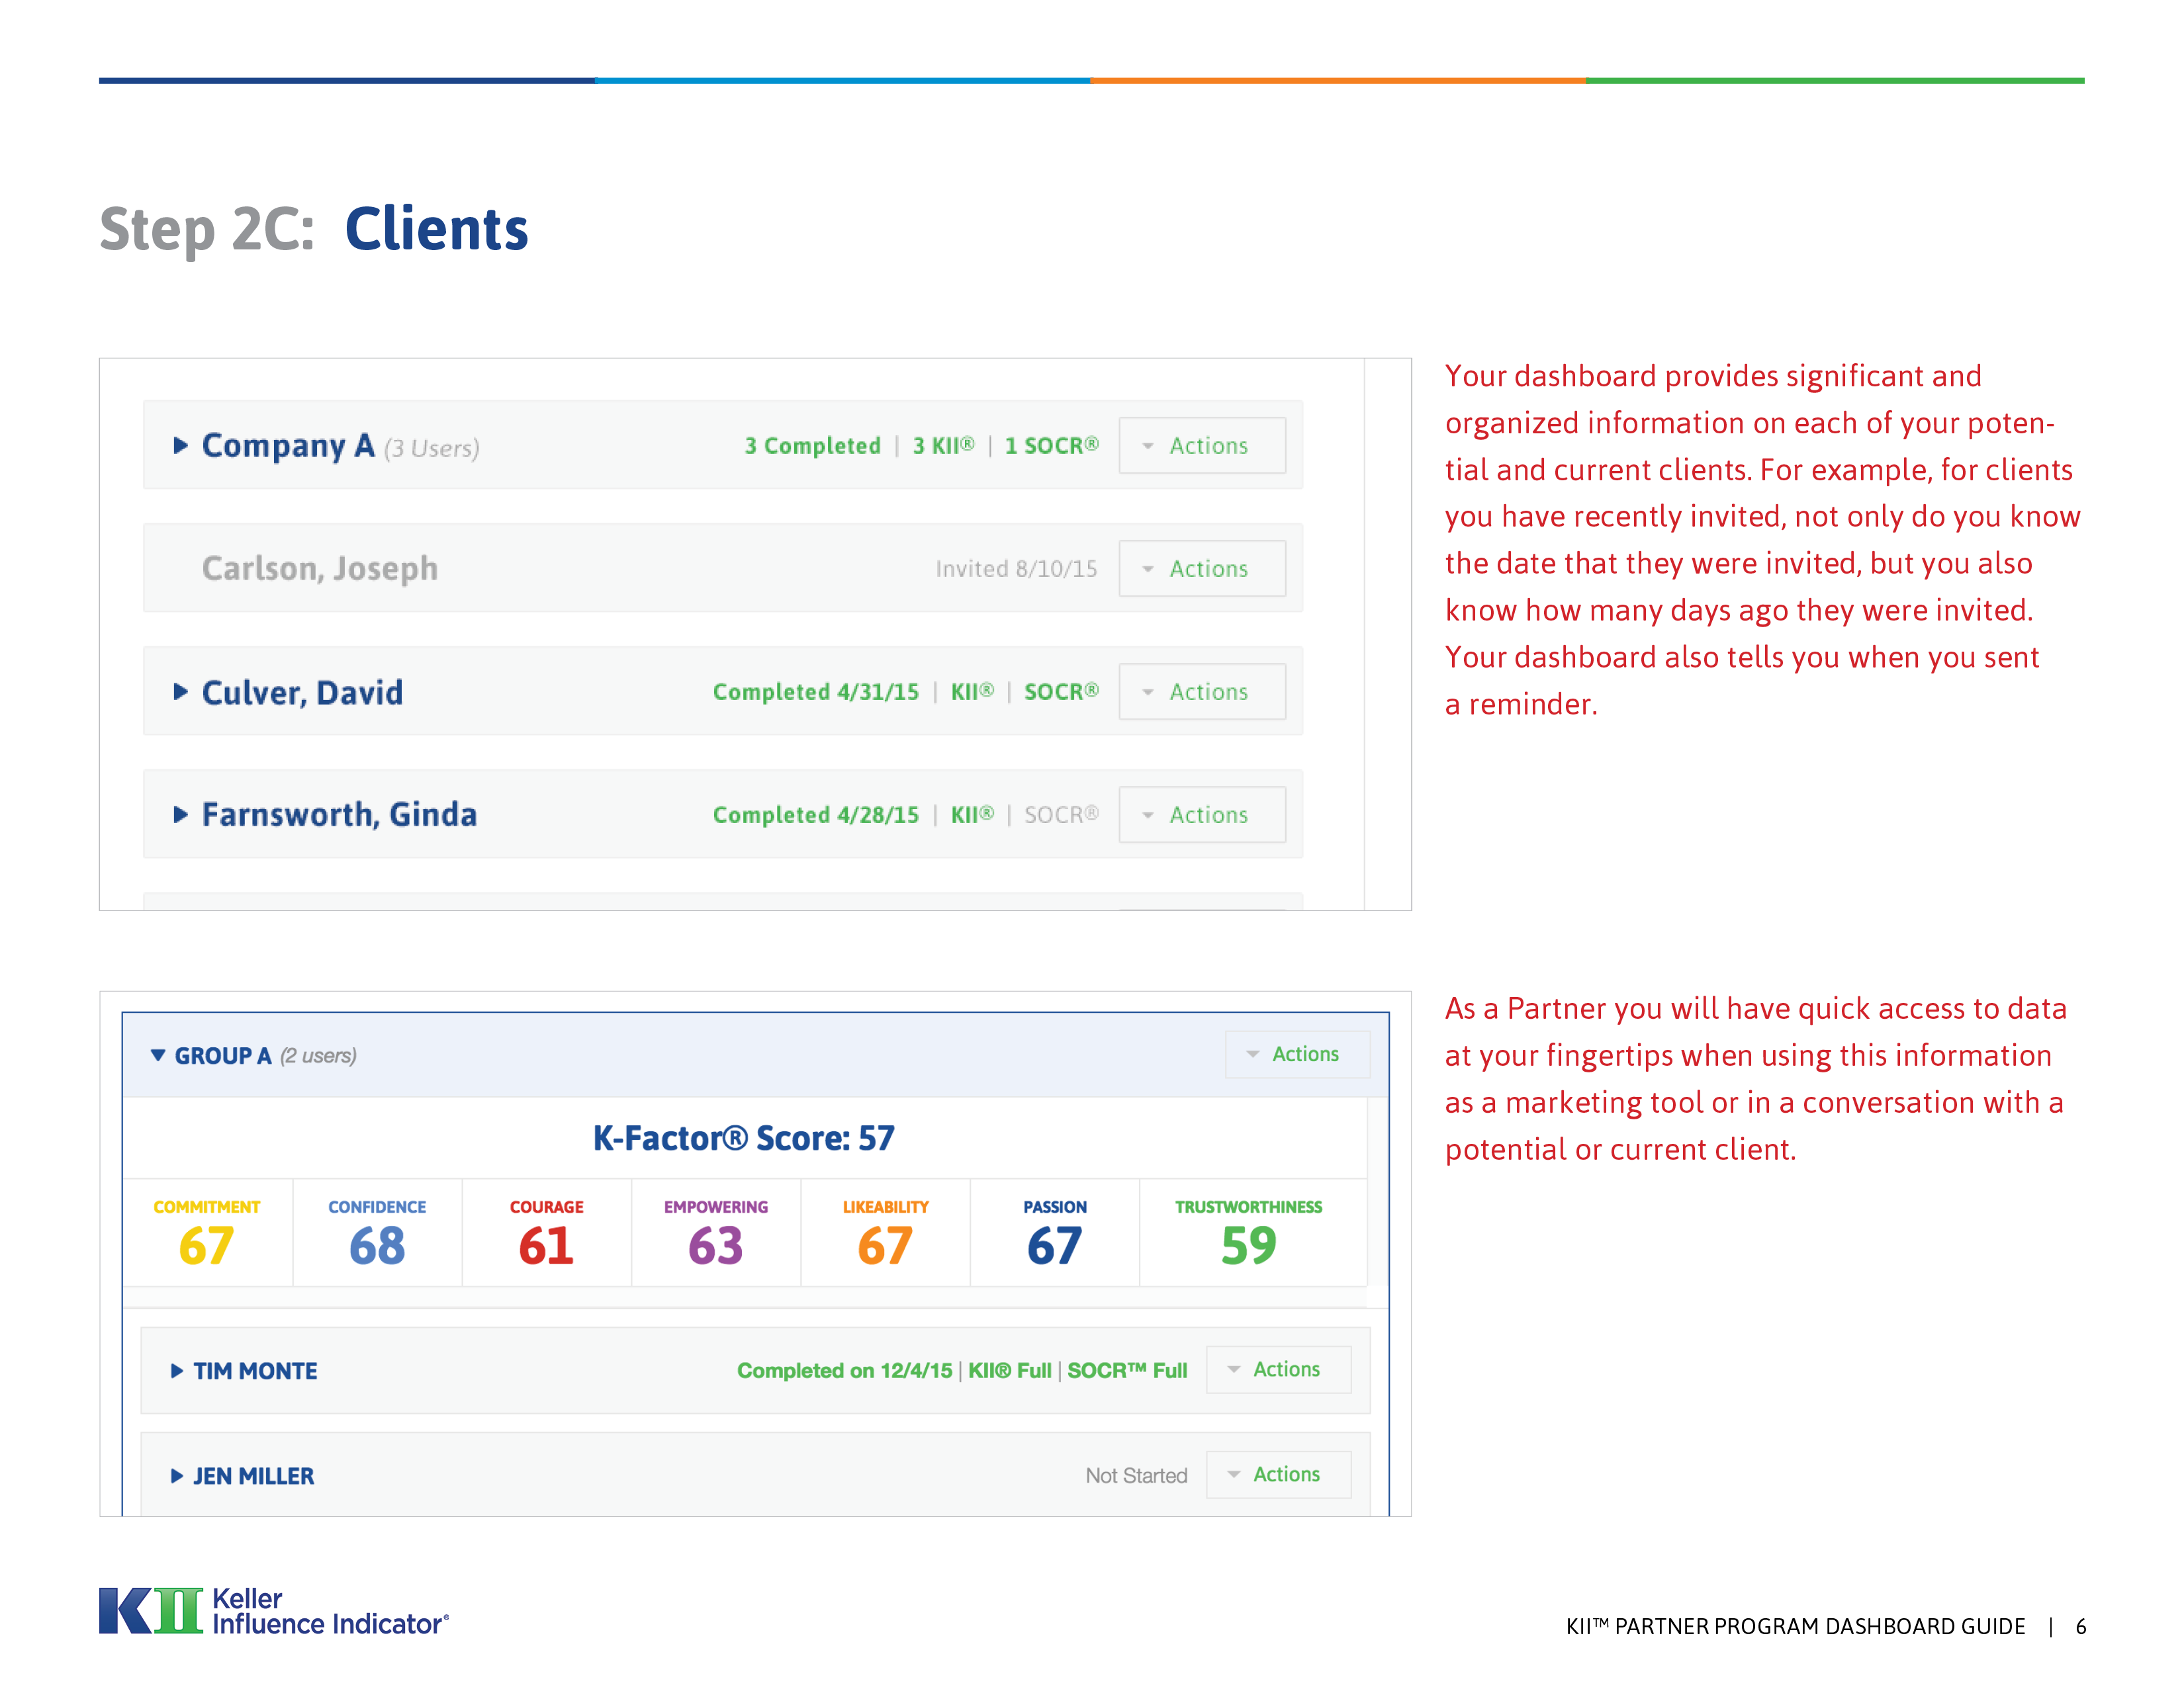Click the COURAGE 61 score cell
This screenshot has height=1687, width=2184.
point(546,1233)
